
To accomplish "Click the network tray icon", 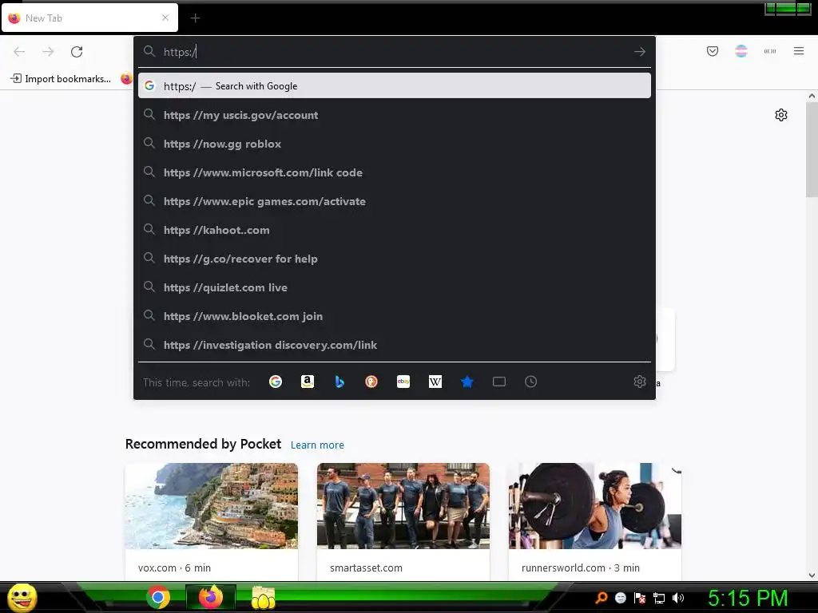I will click(x=659, y=599).
